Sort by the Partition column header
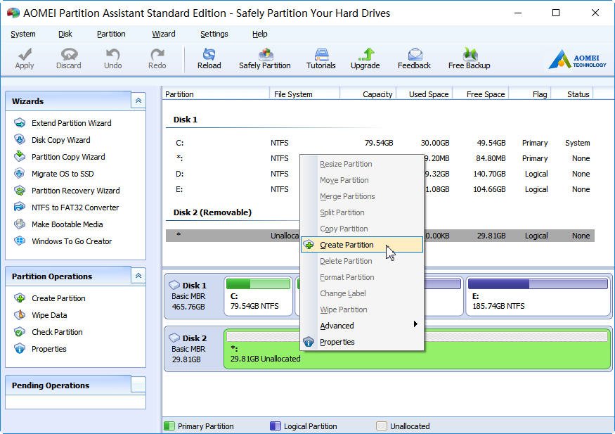The image size is (615, 434). coord(216,94)
